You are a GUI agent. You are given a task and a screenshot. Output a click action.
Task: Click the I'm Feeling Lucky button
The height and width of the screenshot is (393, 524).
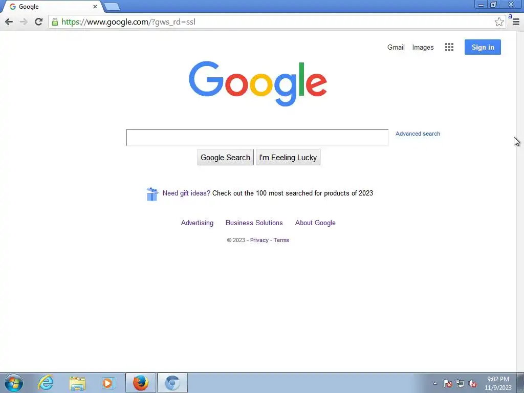288,158
